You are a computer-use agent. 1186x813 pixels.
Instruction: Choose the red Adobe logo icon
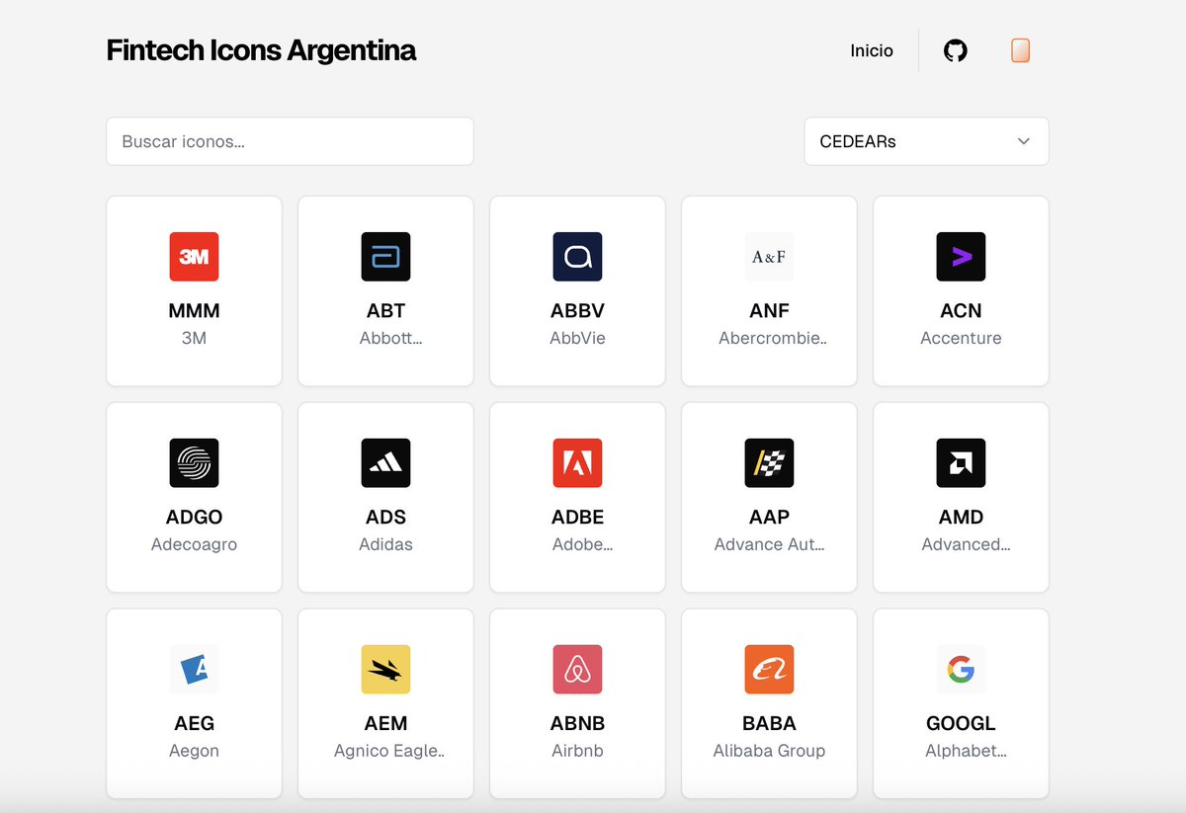577,463
